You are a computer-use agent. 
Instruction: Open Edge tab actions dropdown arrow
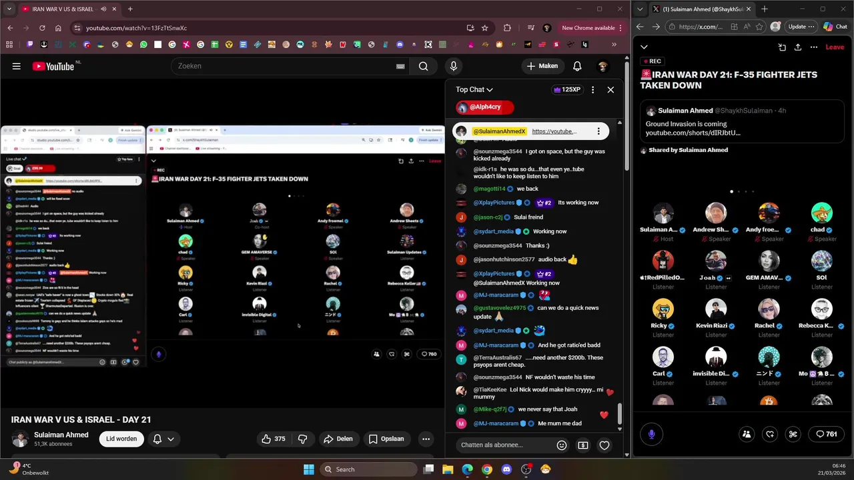click(x=641, y=9)
